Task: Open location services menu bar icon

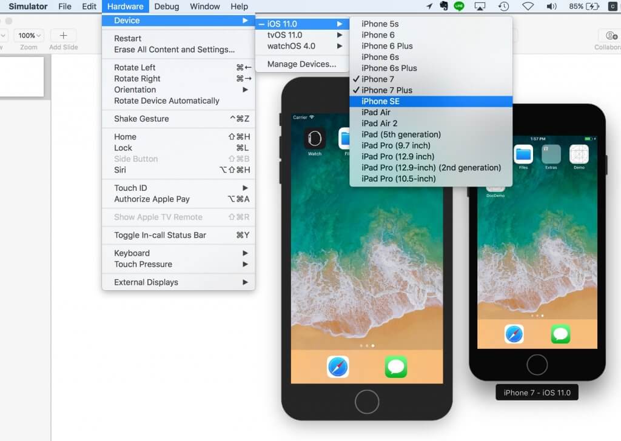Action: (x=429, y=6)
